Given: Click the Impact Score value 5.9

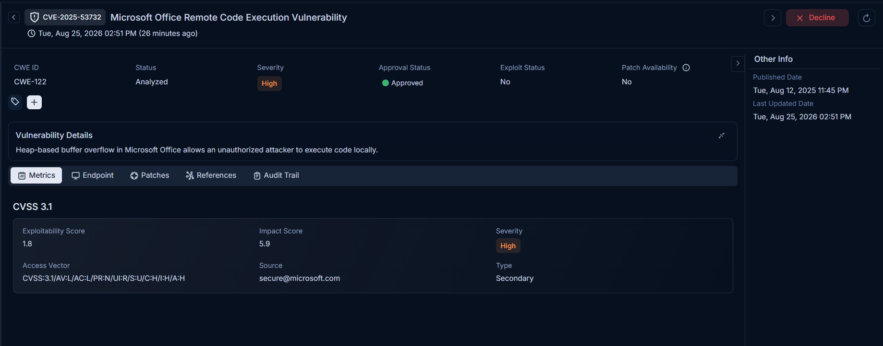Looking at the screenshot, I should click(265, 244).
